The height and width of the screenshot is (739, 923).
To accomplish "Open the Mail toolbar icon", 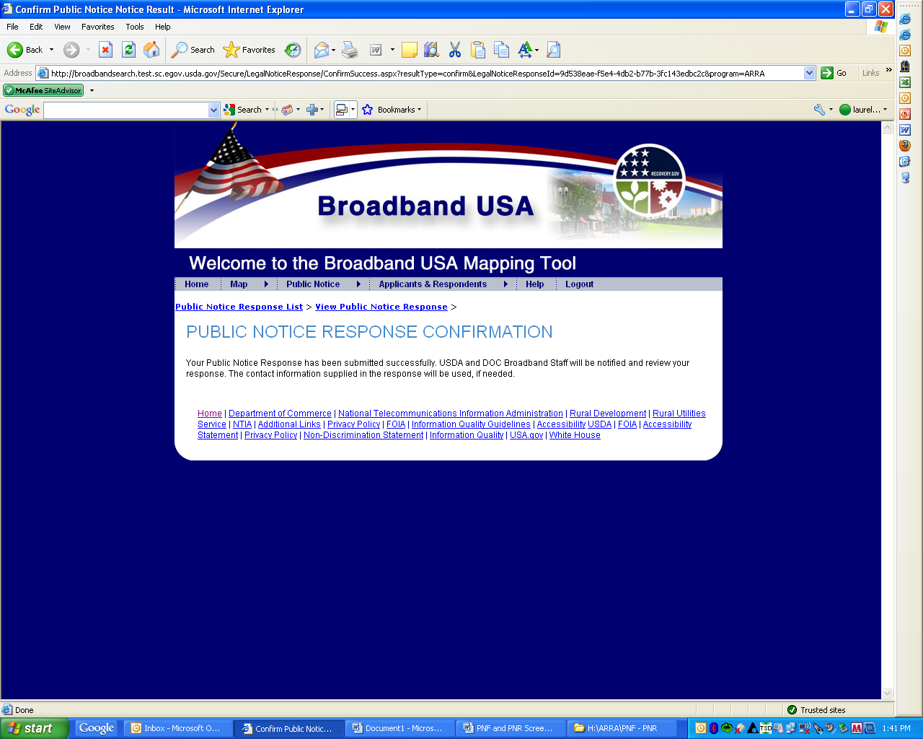I will (x=322, y=50).
